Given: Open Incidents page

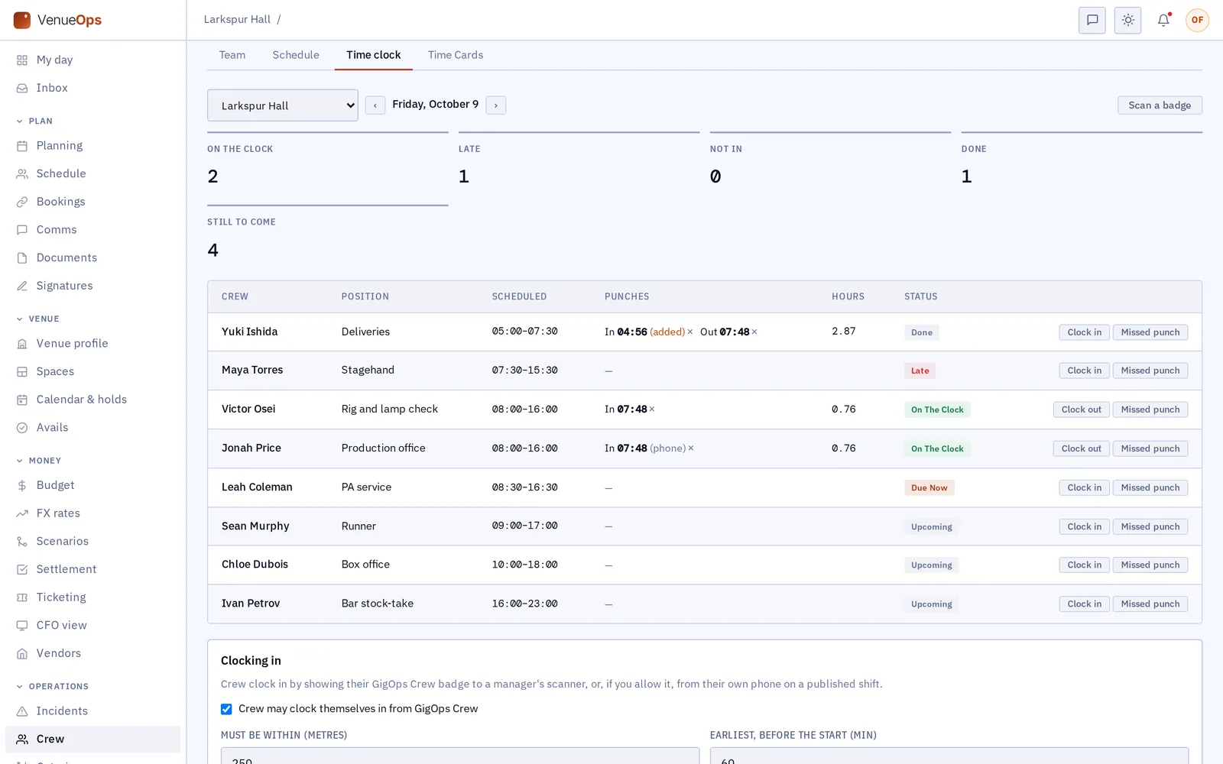Looking at the screenshot, I should [x=92, y=711].
